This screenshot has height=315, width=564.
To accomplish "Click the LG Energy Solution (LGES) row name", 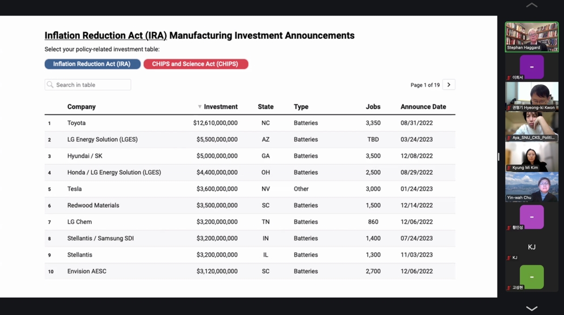I will 103,139.
